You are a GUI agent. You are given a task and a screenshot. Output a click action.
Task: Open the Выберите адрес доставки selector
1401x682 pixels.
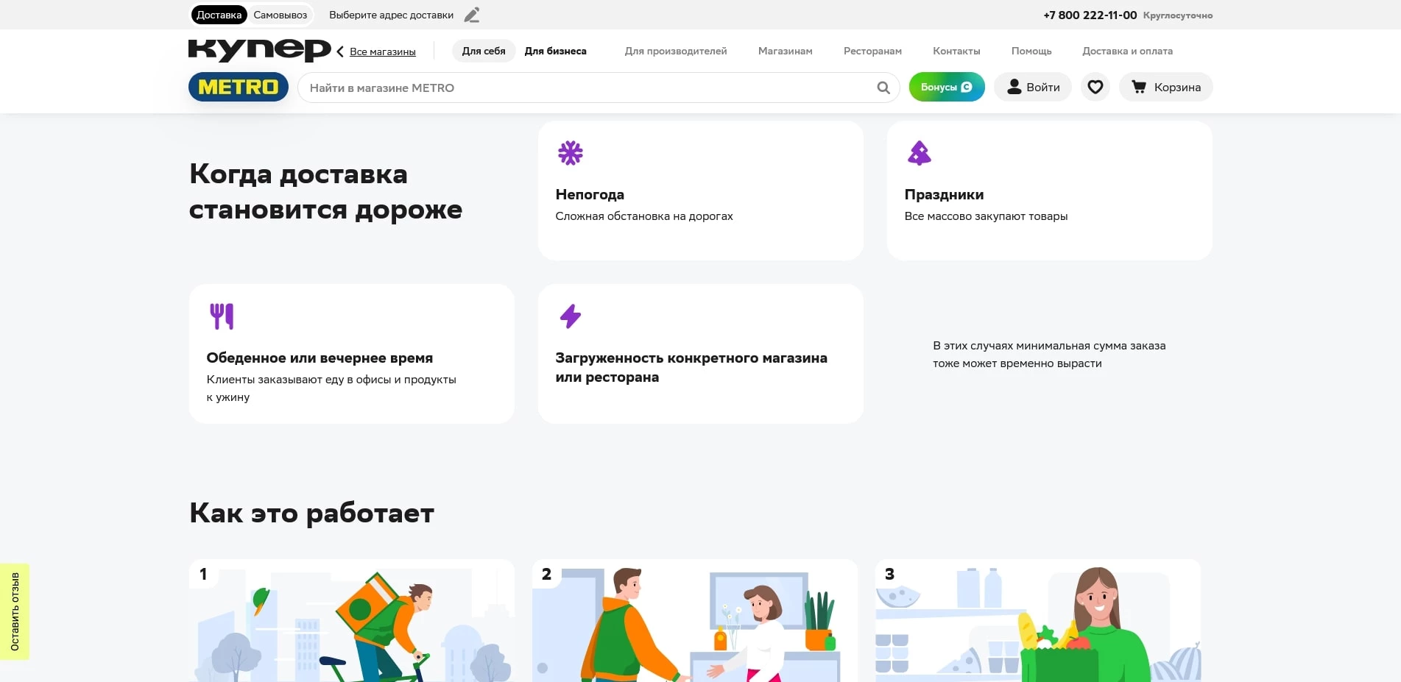pos(392,15)
